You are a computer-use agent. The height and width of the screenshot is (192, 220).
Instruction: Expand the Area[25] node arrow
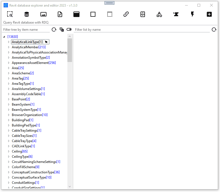pyautogui.click(x=9, y=68)
